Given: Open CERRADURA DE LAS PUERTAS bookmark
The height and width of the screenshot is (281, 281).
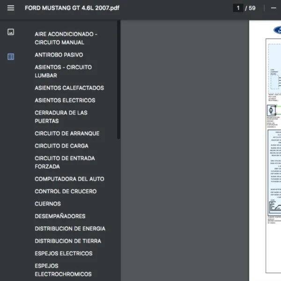Looking at the screenshot, I should point(61,117).
